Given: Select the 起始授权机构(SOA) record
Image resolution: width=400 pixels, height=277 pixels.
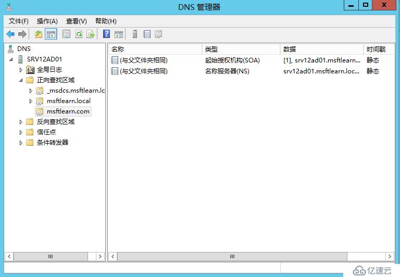Looking at the screenshot, I should [x=232, y=60].
